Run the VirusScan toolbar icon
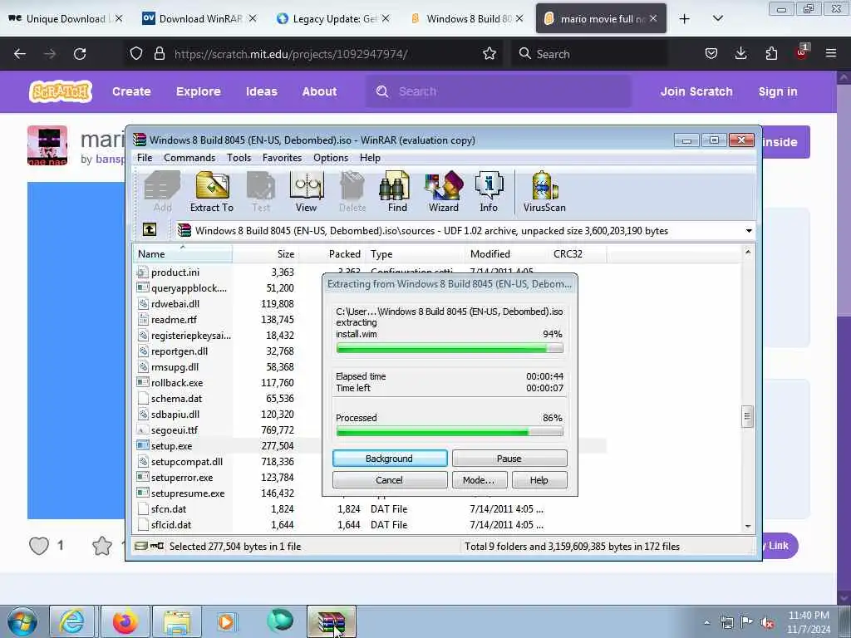 (x=544, y=192)
